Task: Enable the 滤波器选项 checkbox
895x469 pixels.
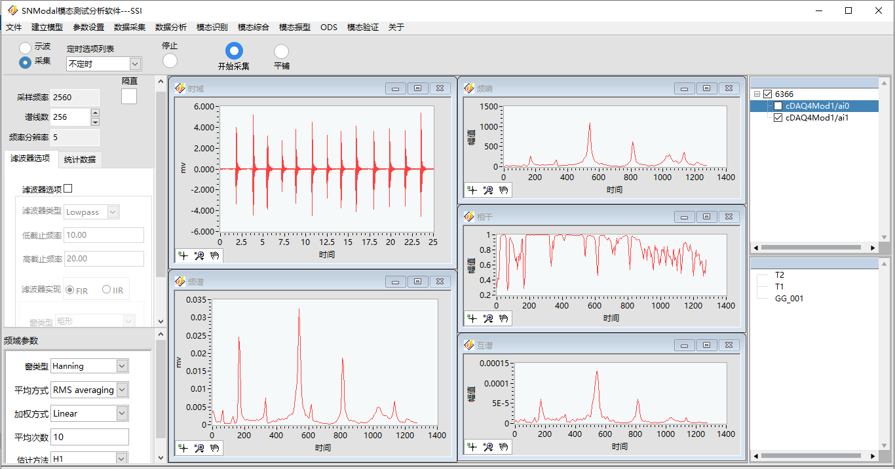Action: pyautogui.click(x=68, y=189)
